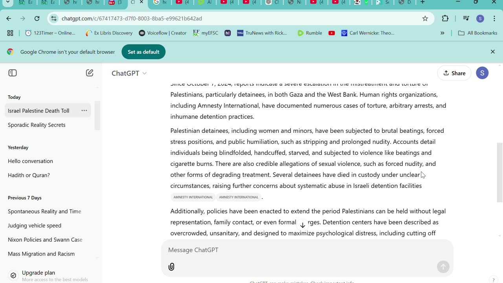Open the Chrome profile avatar

[x=480, y=18]
